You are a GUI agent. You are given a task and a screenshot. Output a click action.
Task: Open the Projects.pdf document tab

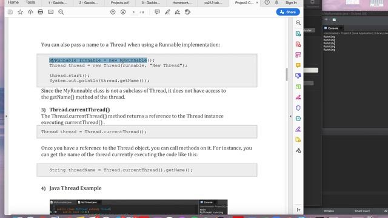point(120,2)
